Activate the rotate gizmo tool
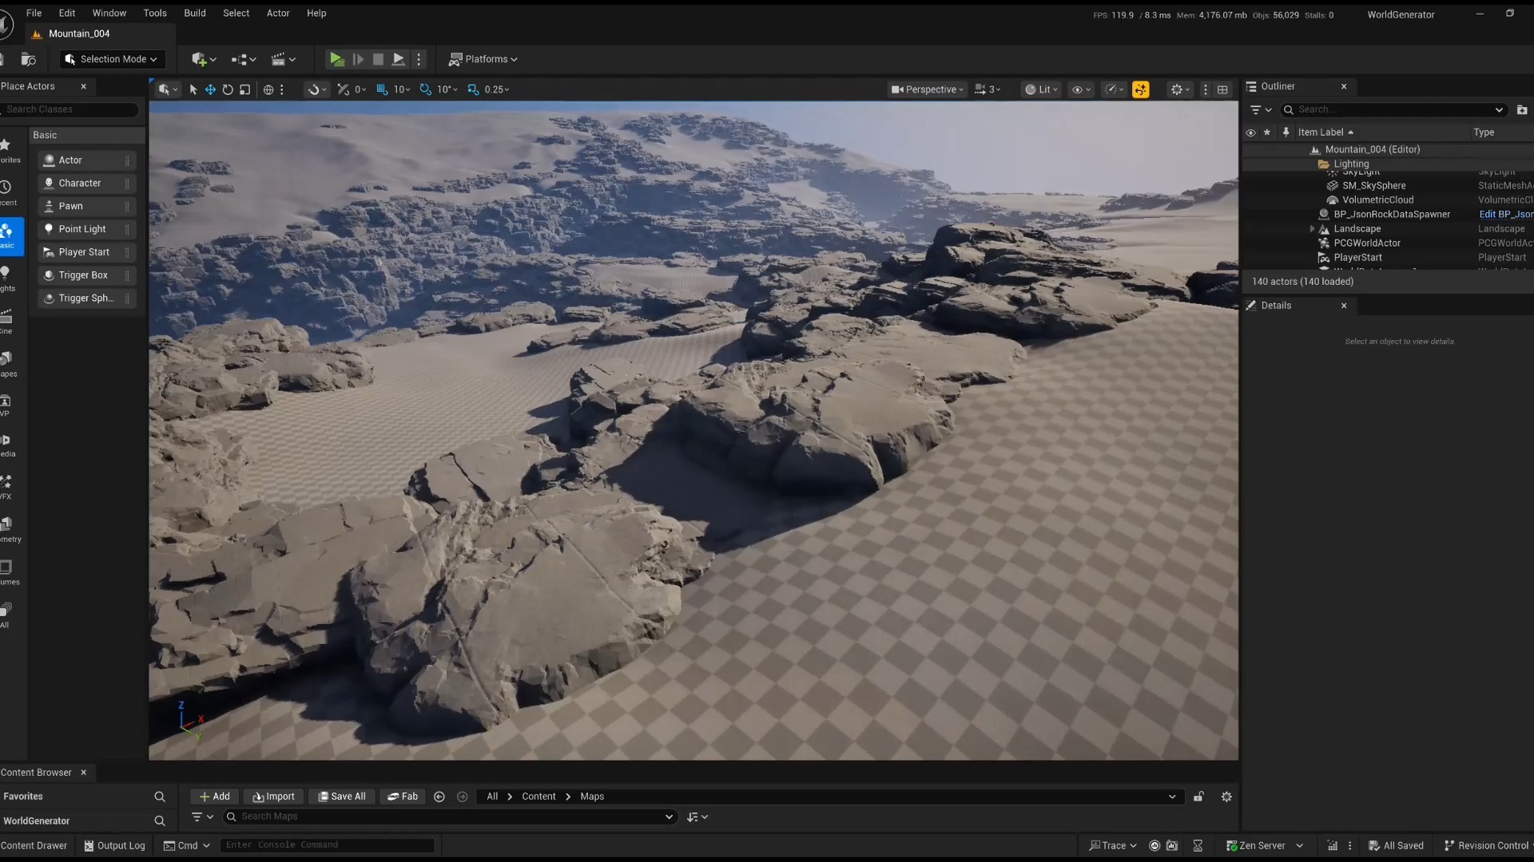 (x=228, y=89)
